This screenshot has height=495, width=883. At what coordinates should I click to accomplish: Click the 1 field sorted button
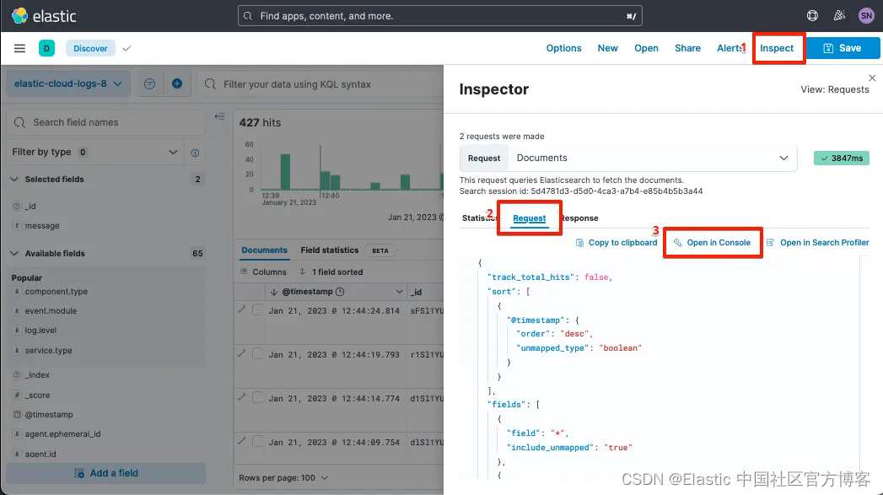[x=331, y=272]
